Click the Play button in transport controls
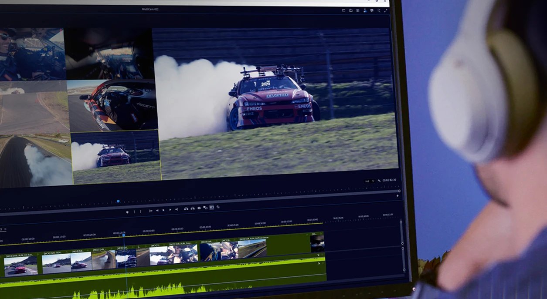The width and height of the screenshot is (547, 299). point(163,210)
